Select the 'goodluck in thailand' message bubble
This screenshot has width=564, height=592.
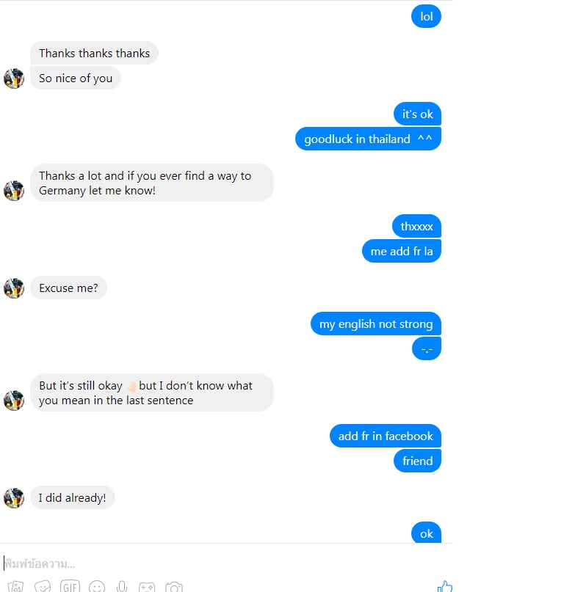click(368, 139)
